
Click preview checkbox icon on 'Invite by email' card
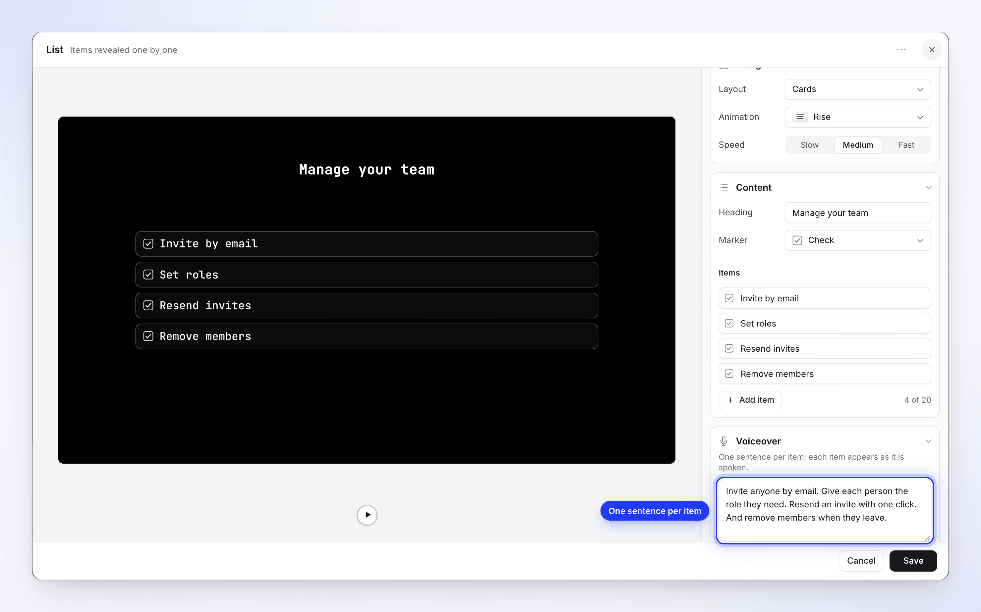coord(148,244)
